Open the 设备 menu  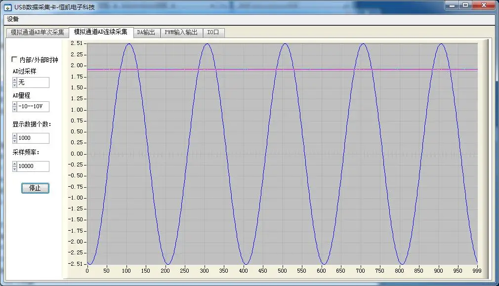click(x=13, y=19)
